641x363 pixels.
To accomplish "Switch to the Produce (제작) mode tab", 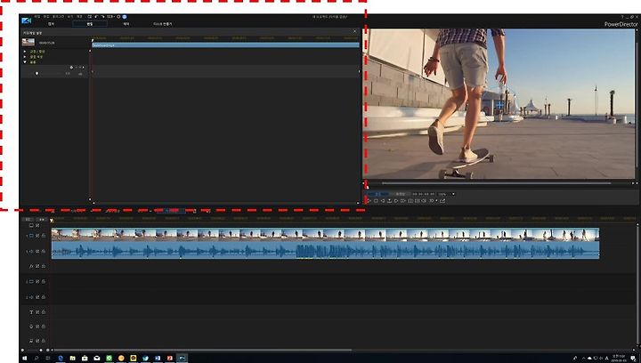I will pyautogui.click(x=126, y=24).
